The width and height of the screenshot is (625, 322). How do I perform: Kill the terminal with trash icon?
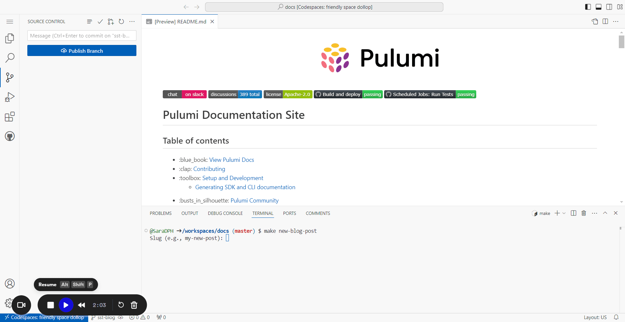pos(584,213)
